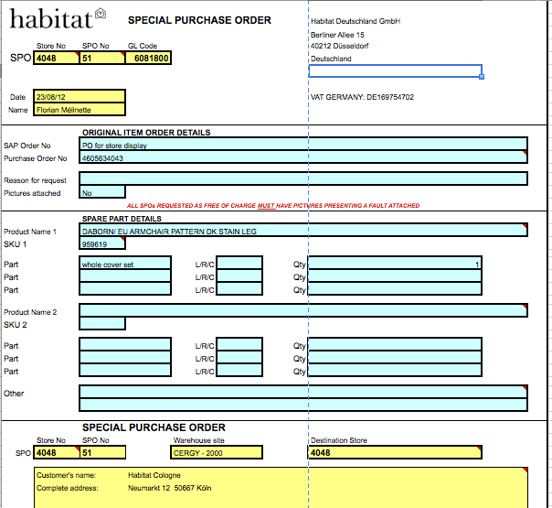Select the SKU 1 cell with 959619
This screenshot has width=552, height=508.
(x=102, y=244)
